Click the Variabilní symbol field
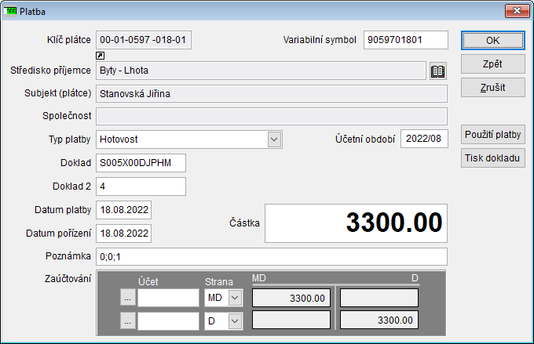Image resolution: width=534 pixels, height=344 pixels. [405, 40]
